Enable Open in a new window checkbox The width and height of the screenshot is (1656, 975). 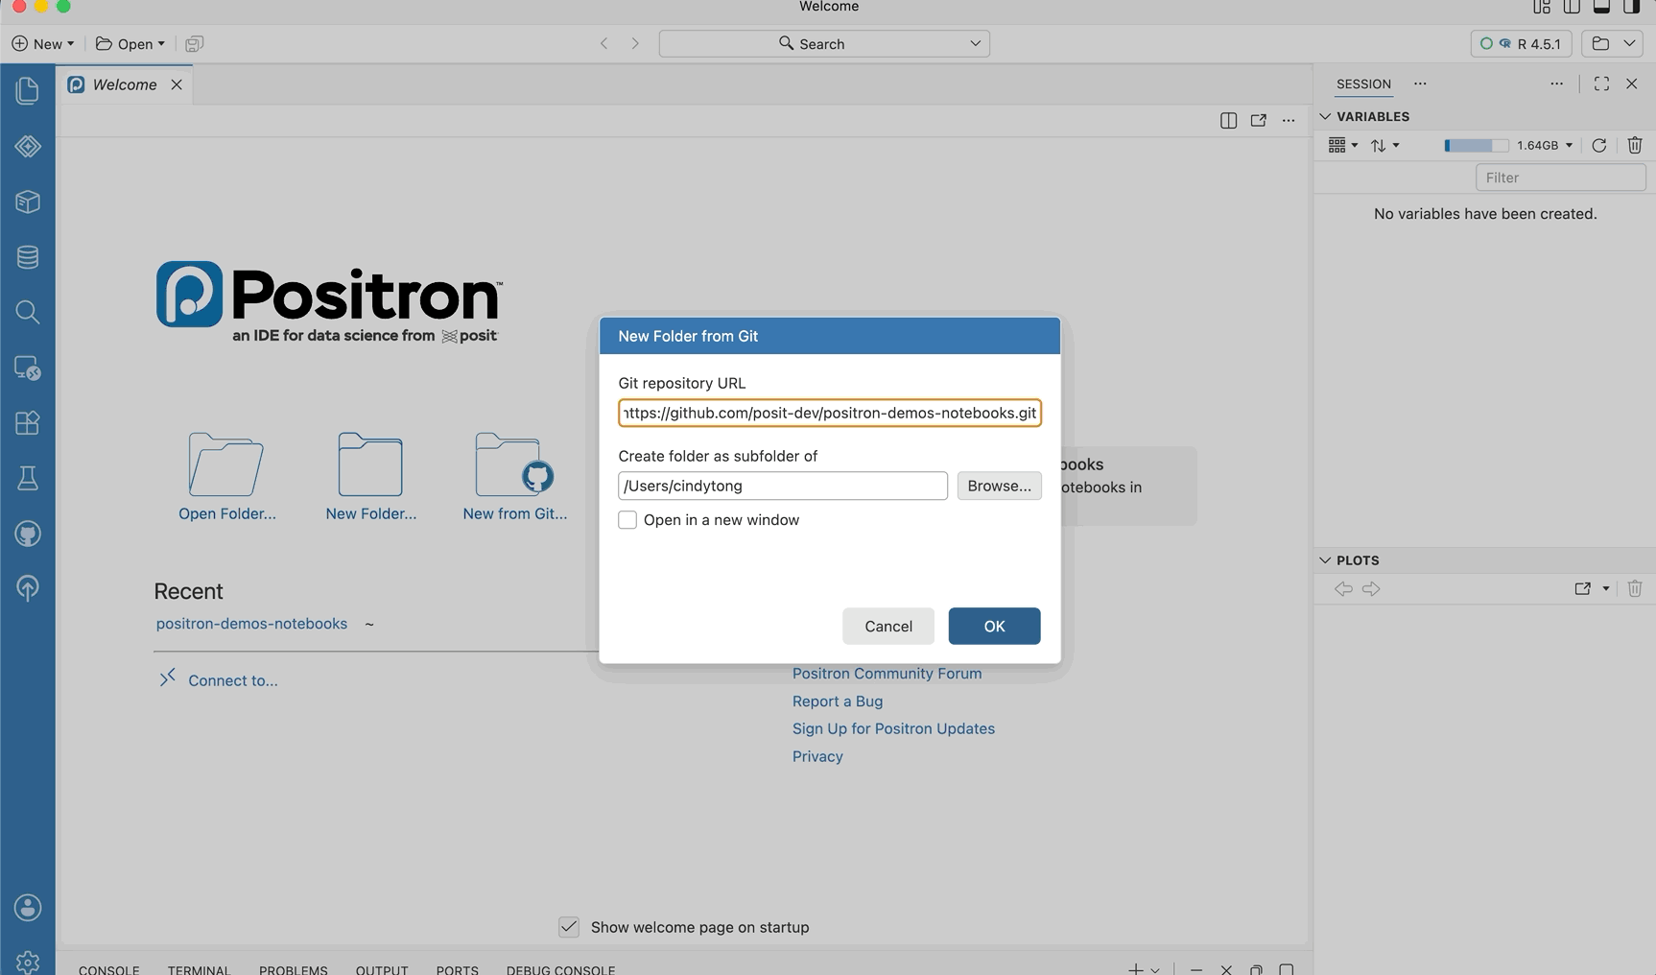tap(627, 520)
